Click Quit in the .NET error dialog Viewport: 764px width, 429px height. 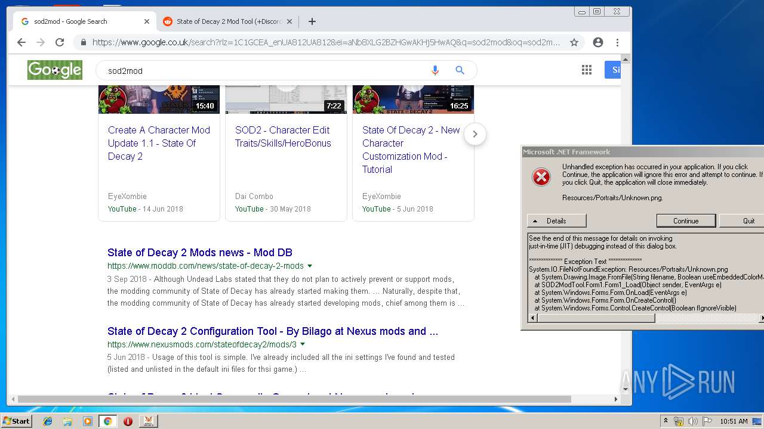(742, 221)
